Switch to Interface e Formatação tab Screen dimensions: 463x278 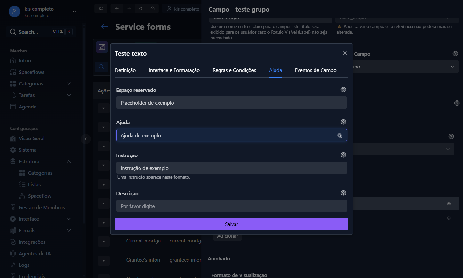[174, 70]
